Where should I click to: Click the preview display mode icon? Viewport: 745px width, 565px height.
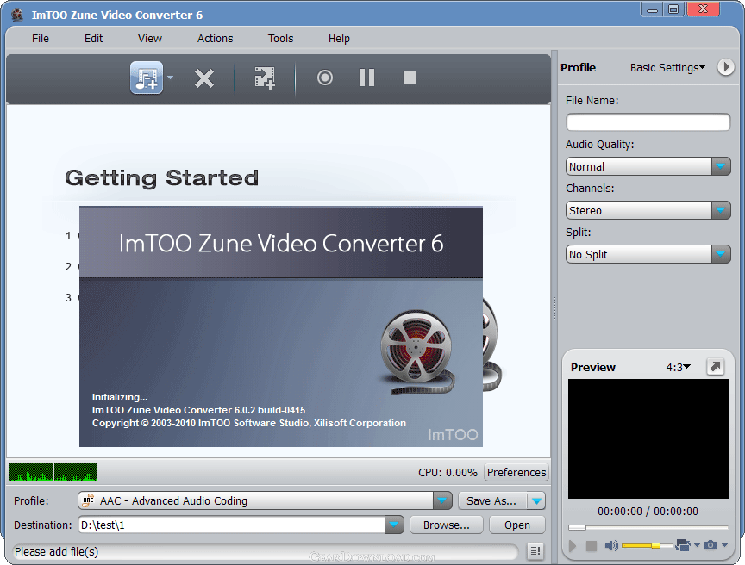coord(683,545)
